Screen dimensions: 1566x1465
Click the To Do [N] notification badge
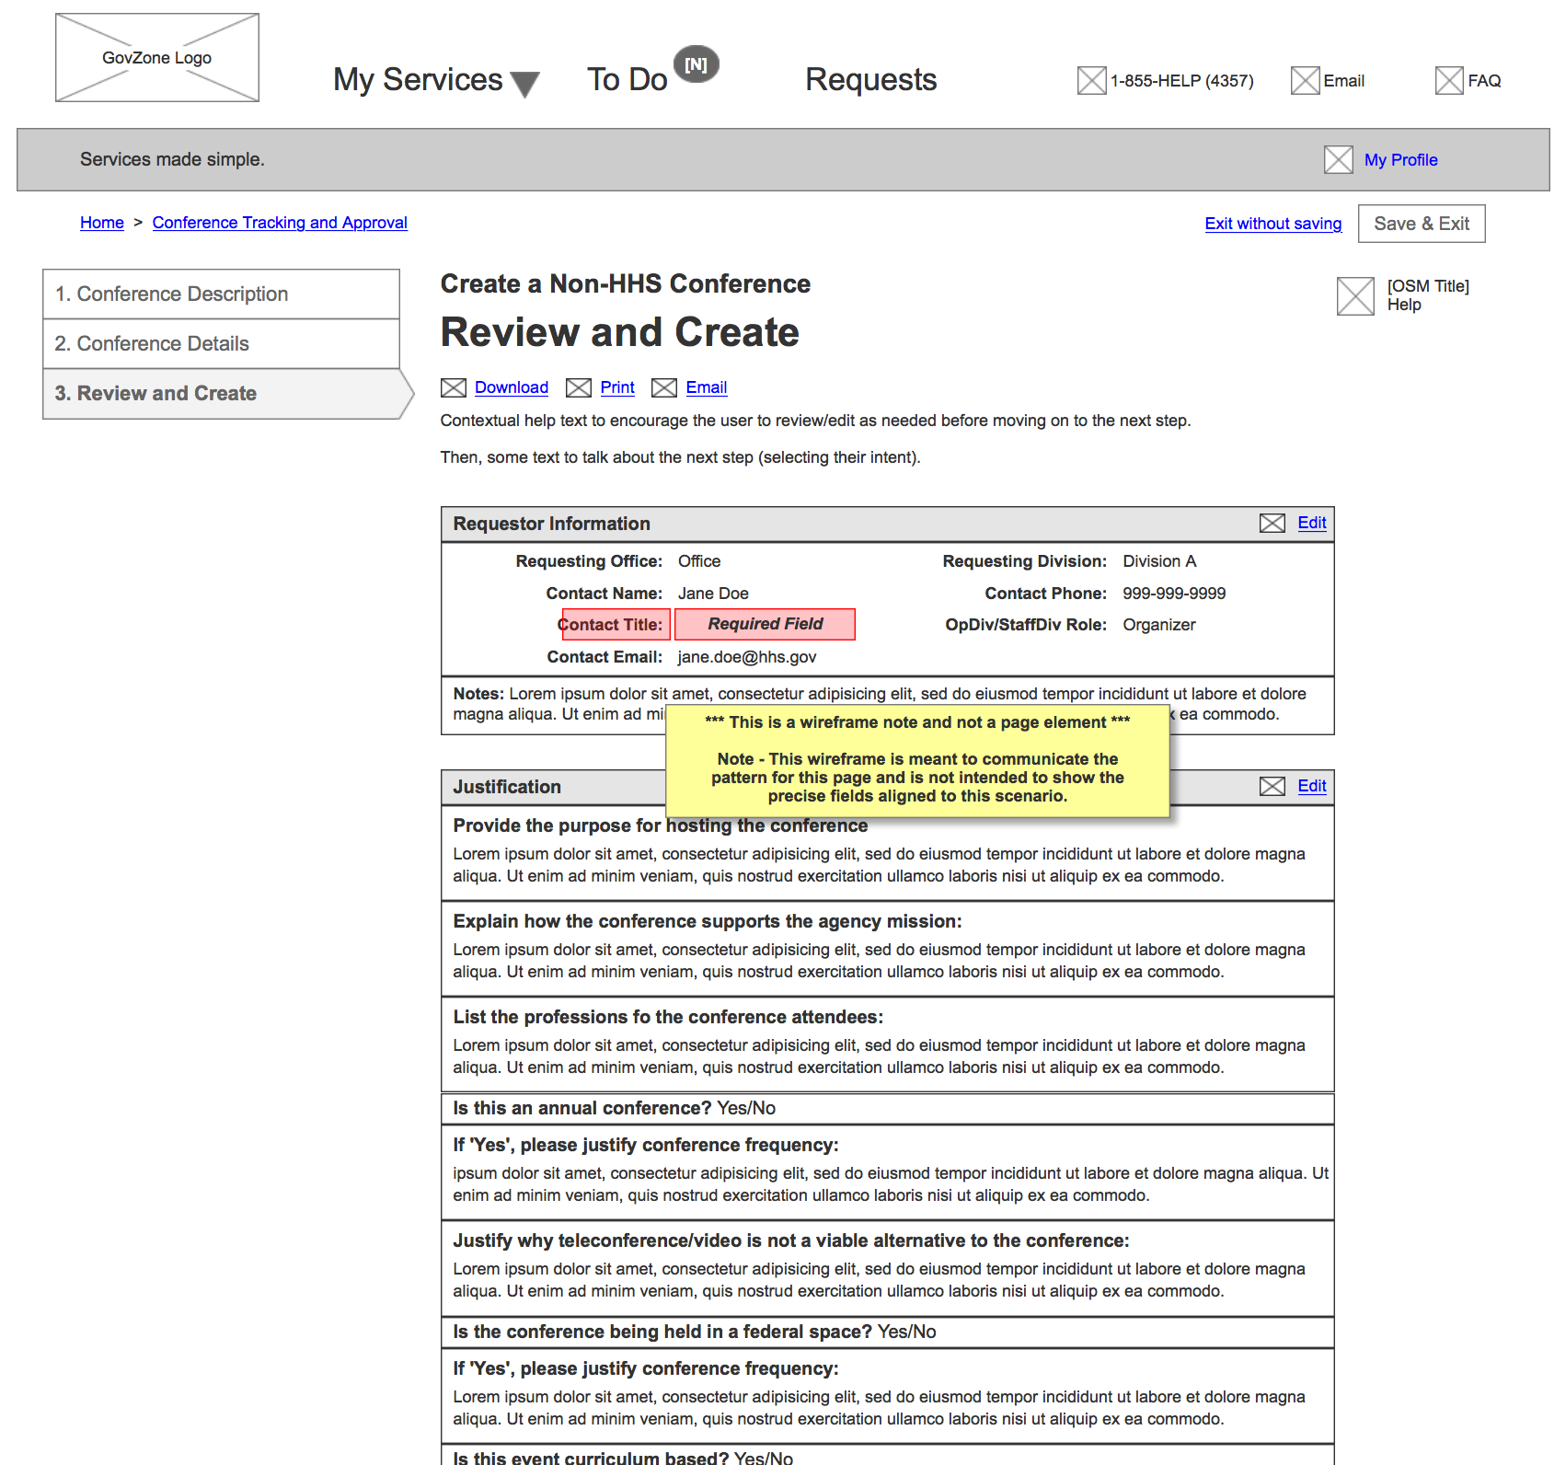697,64
